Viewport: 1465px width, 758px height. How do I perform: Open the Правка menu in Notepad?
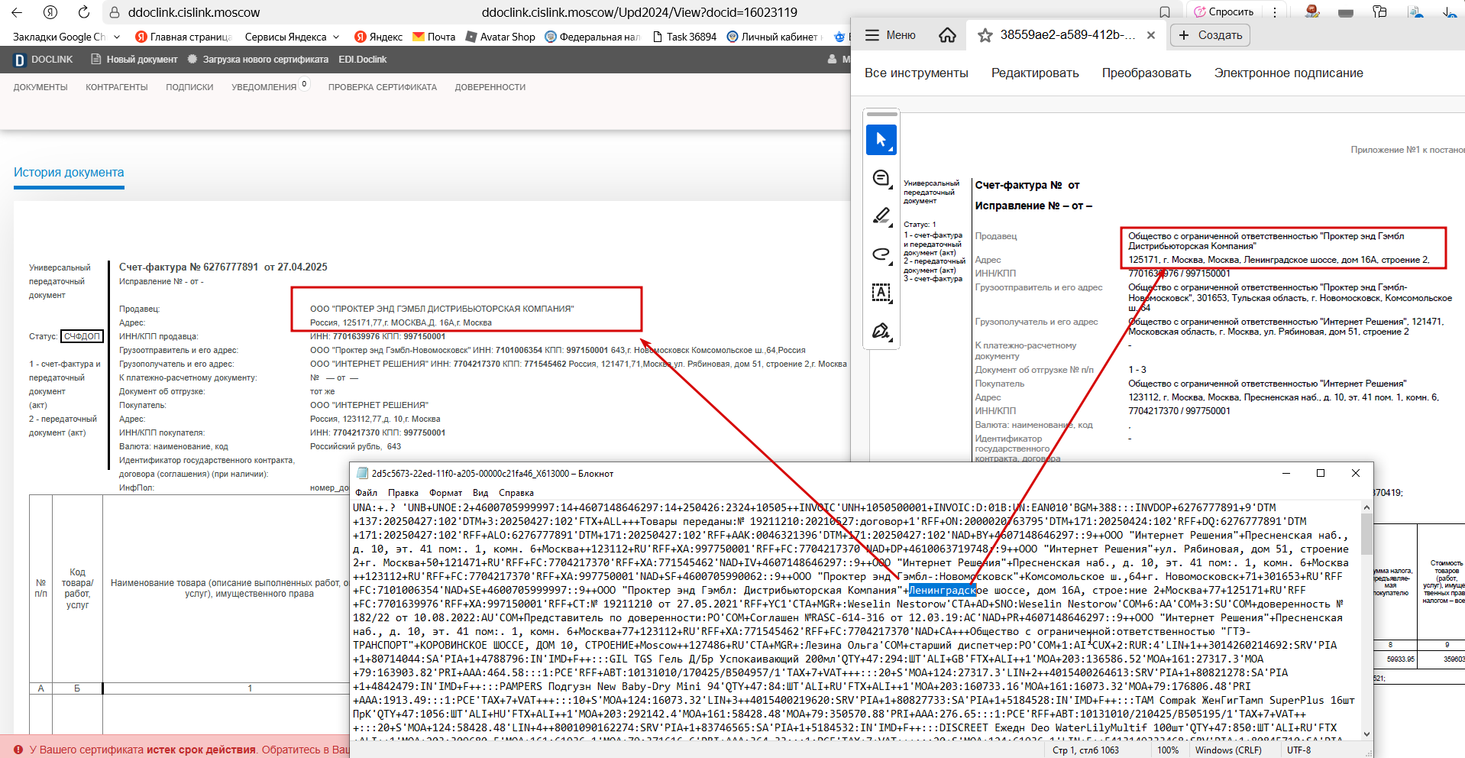[403, 493]
